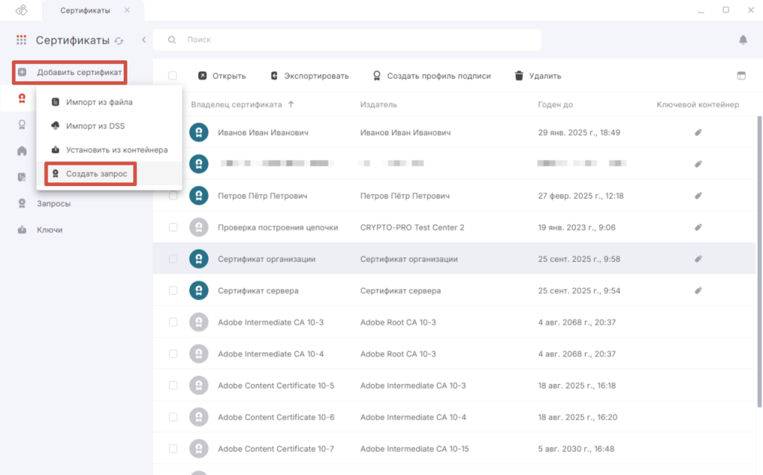
Task: Click expiry date 25 сент. 2025 г., 9:58
Action: click(579, 258)
